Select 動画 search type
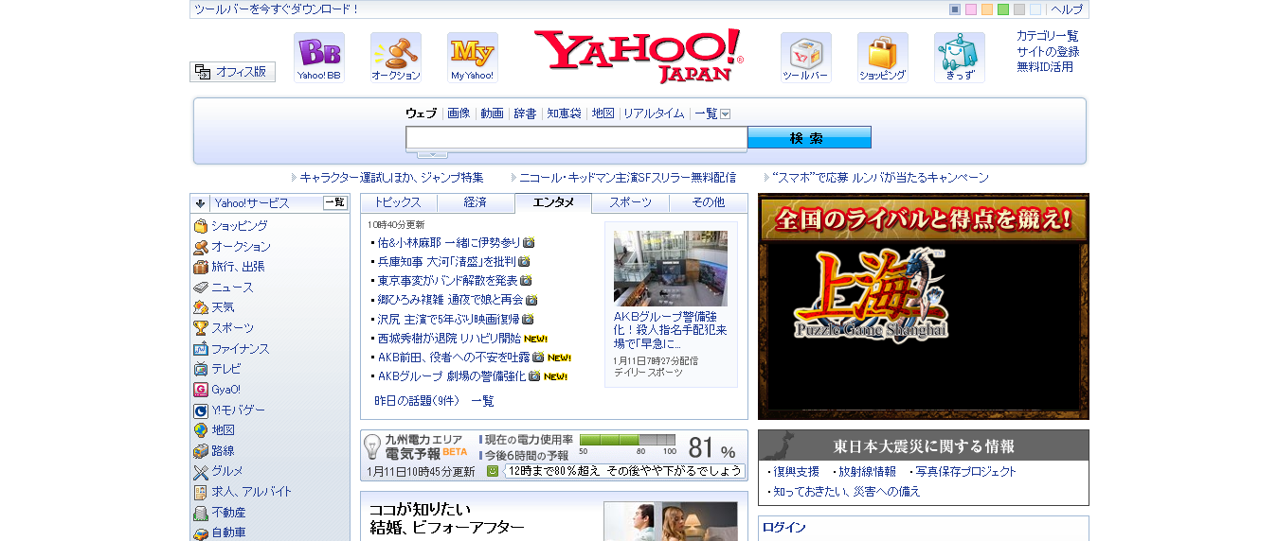Screen dimensions: 1278x541 click(492, 113)
